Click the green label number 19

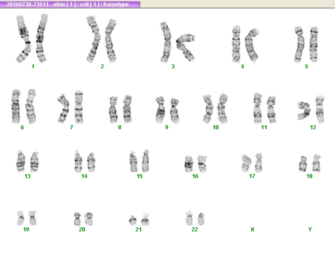(26, 230)
